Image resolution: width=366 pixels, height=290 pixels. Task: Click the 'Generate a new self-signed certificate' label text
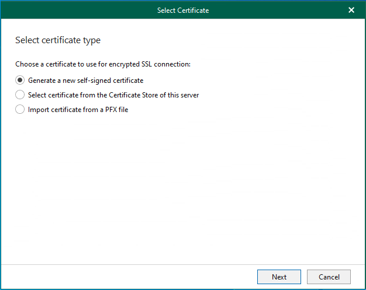85,81
